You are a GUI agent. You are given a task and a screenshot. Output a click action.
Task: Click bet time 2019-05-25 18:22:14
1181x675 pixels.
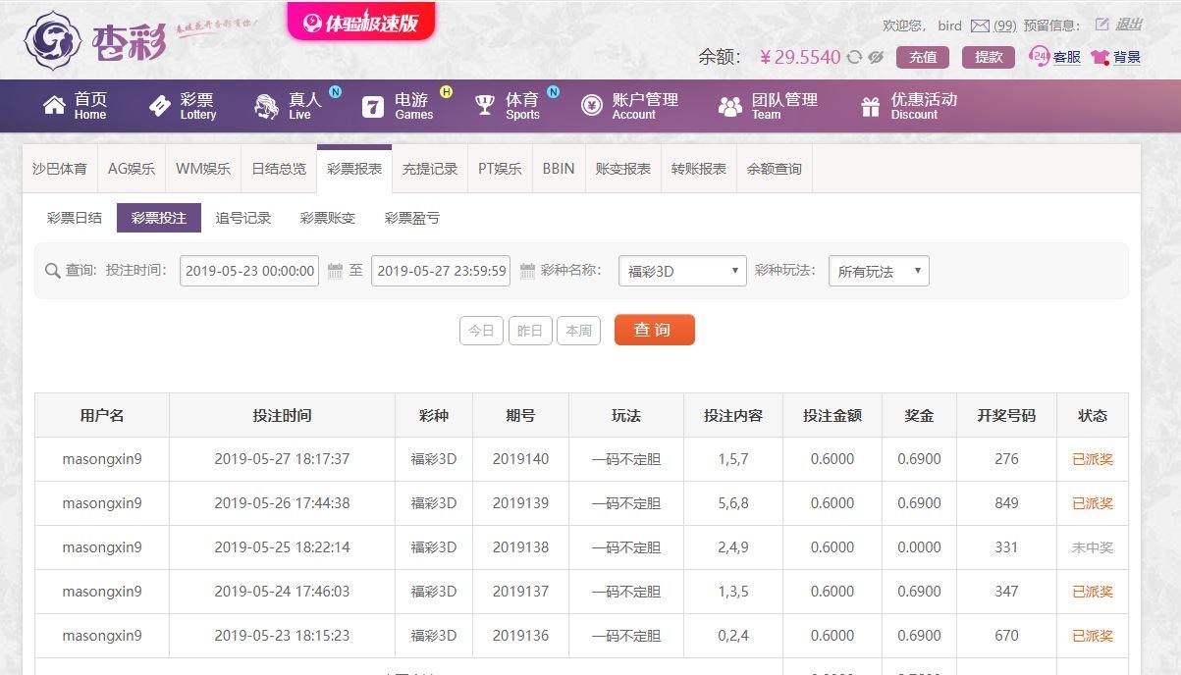click(x=282, y=547)
